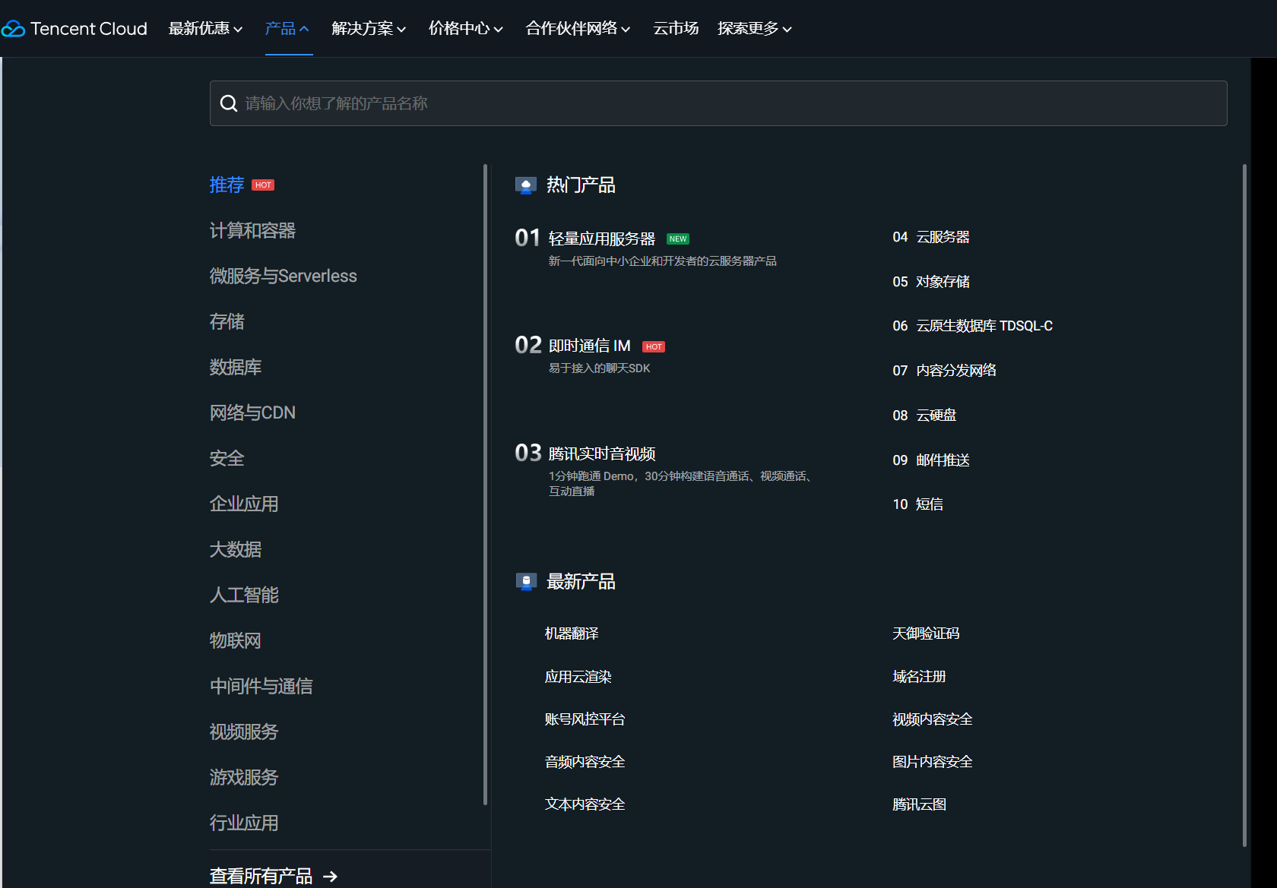
Task: Switch to 微服务与Serverless category
Action: (283, 277)
